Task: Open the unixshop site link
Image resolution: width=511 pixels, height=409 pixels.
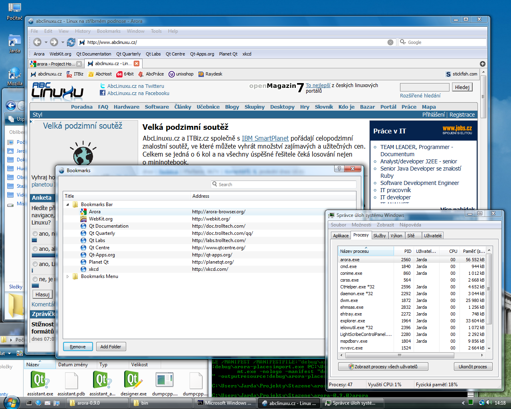Action: pos(181,74)
